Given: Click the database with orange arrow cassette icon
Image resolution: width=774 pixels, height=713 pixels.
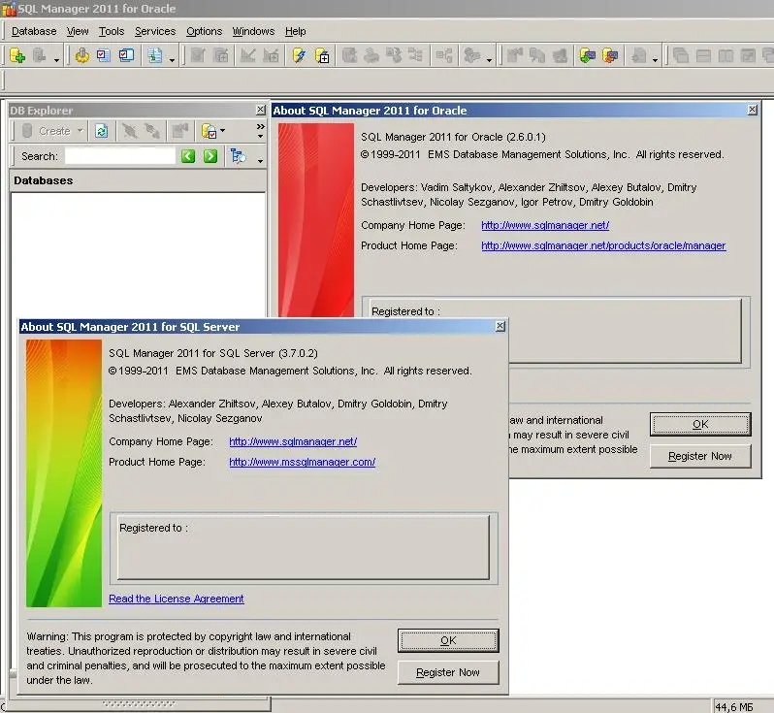Looking at the screenshot, I should click(610, 55).
